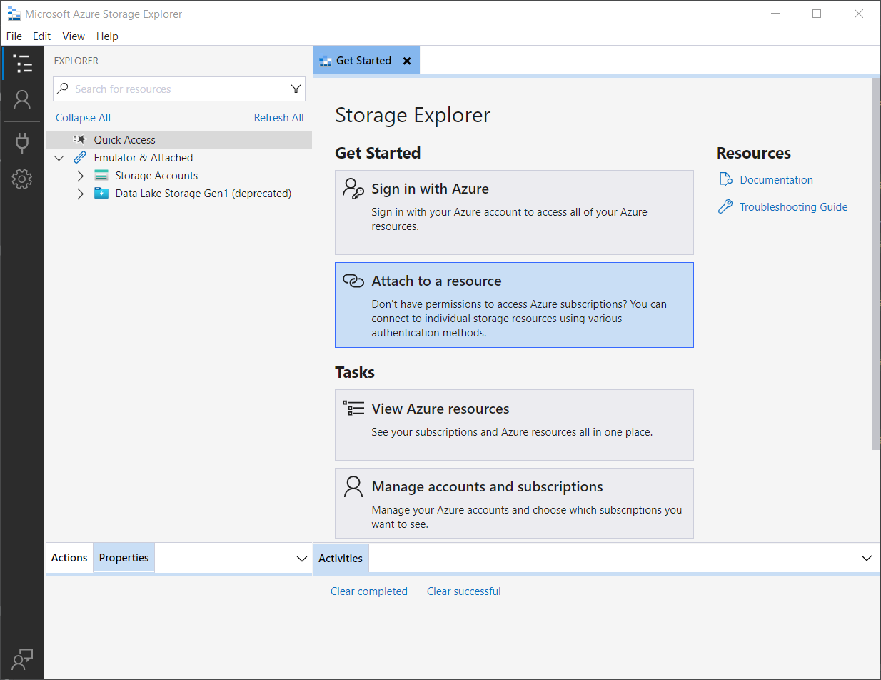Select Emulator & Attached tree row
This screenshot has height=680, width=881.
(178, 157)
